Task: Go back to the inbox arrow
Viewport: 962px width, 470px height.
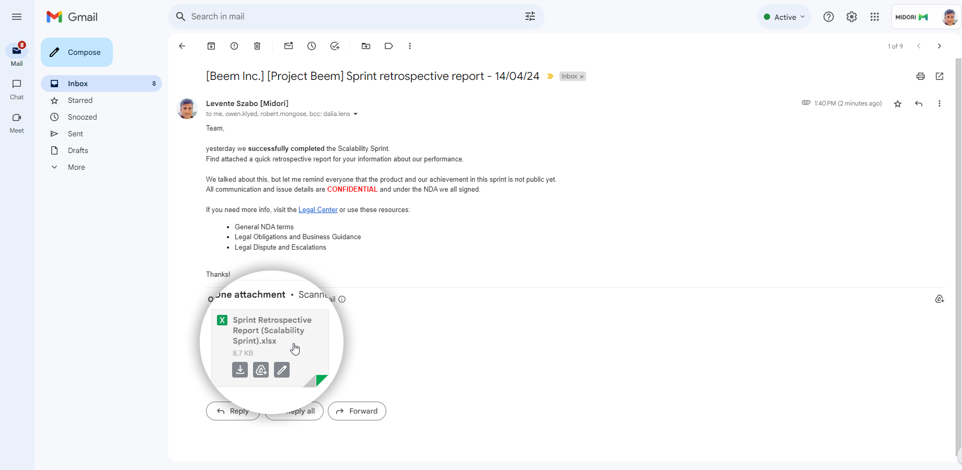Action: [182, 46]
